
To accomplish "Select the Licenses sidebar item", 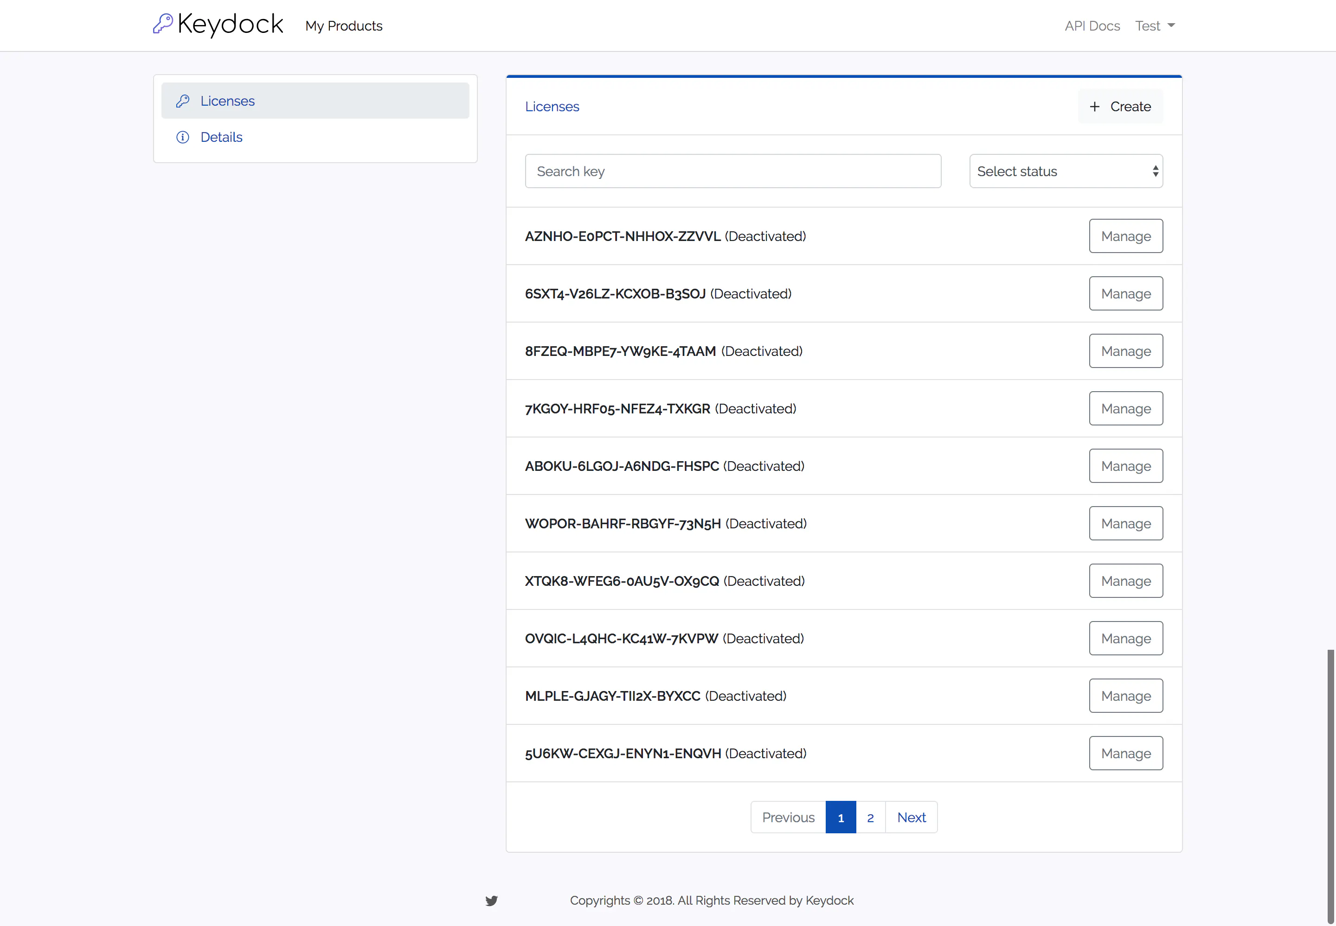I will click(315, 101).
